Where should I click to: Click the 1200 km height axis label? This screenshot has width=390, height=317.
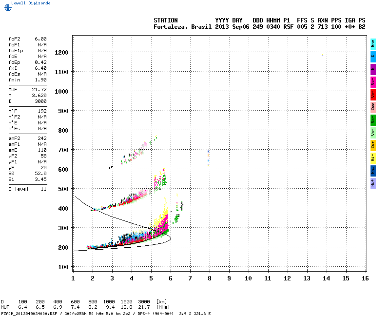[x=62, y=53]
